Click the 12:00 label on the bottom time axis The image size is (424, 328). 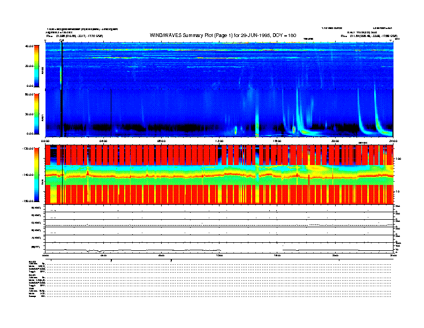[219, 256]
